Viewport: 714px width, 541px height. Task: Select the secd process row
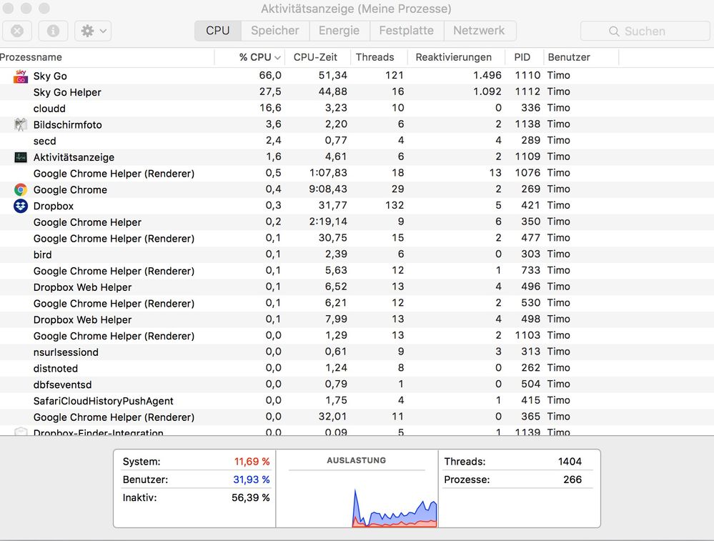[x=357, y=141]
